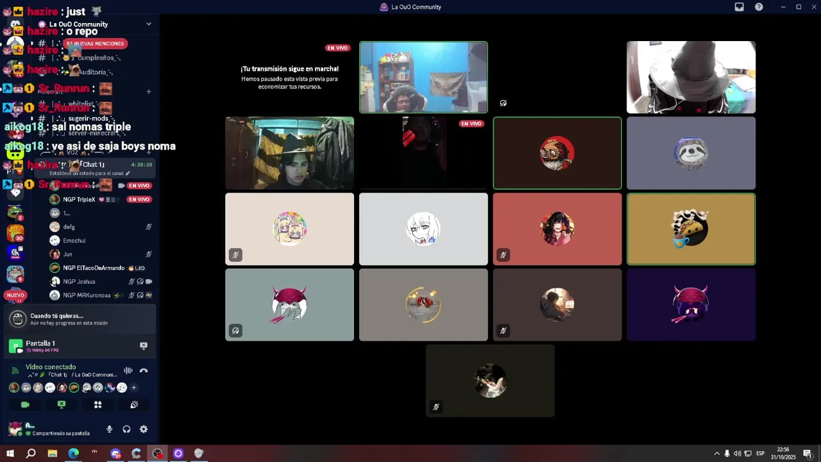The image size is (821, 462).
Task: Disconnect from the voice call
Action: (144, 371)
